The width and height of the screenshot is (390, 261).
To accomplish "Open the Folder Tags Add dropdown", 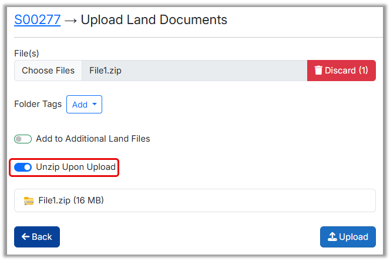I will 84,105.
